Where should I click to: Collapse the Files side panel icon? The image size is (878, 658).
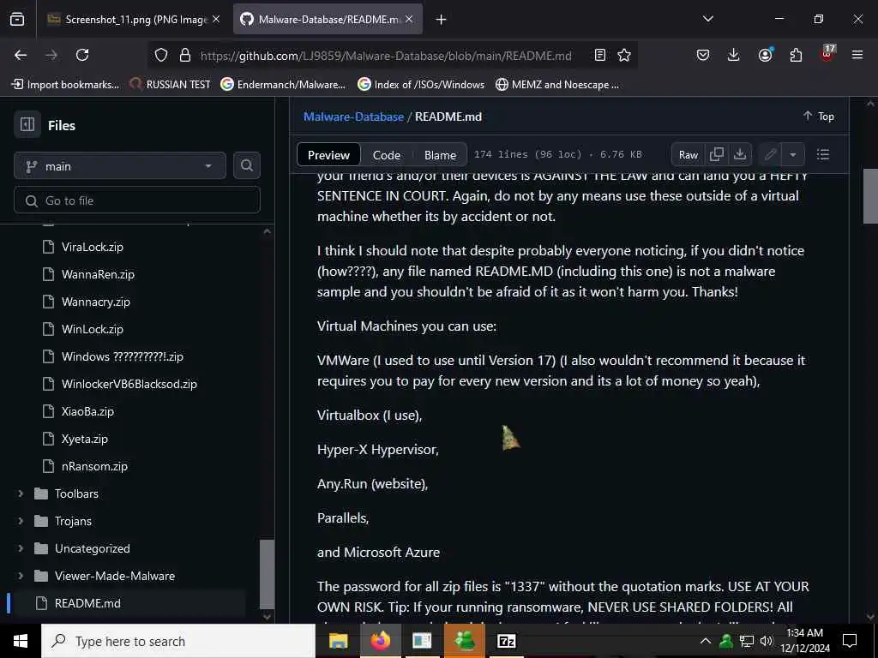click(27, 124)
